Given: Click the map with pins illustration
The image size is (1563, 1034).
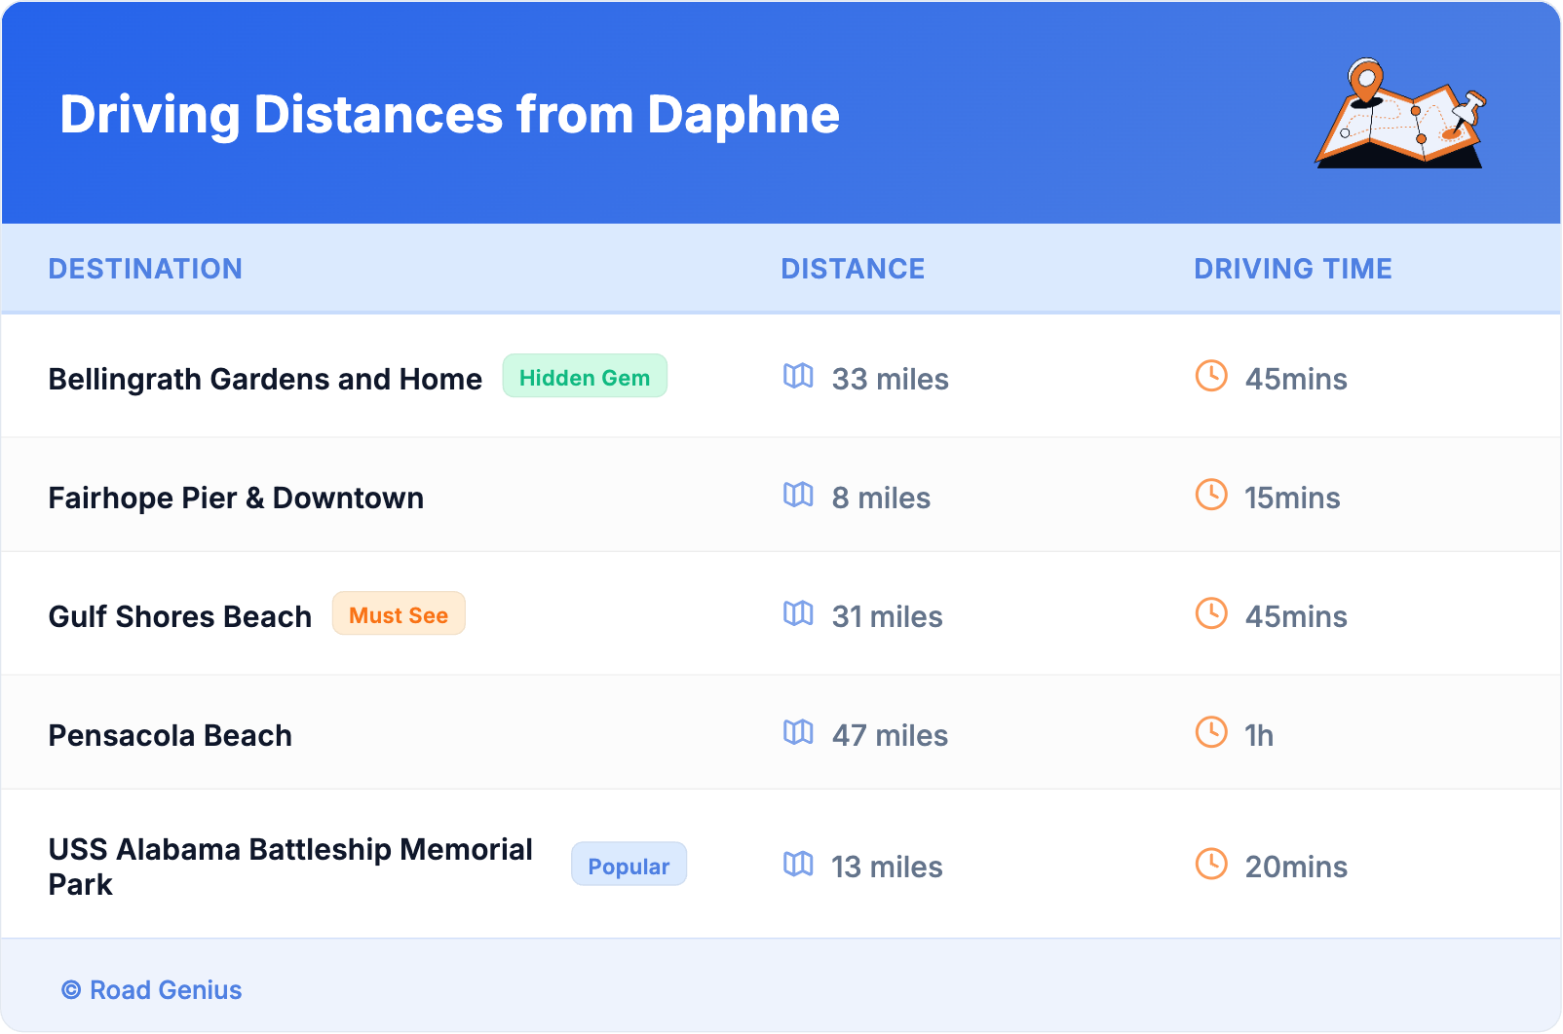Looking at the screenshot, I should coord(1400,114).
